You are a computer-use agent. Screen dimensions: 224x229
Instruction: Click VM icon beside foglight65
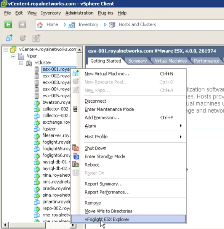tap(37, 149)
